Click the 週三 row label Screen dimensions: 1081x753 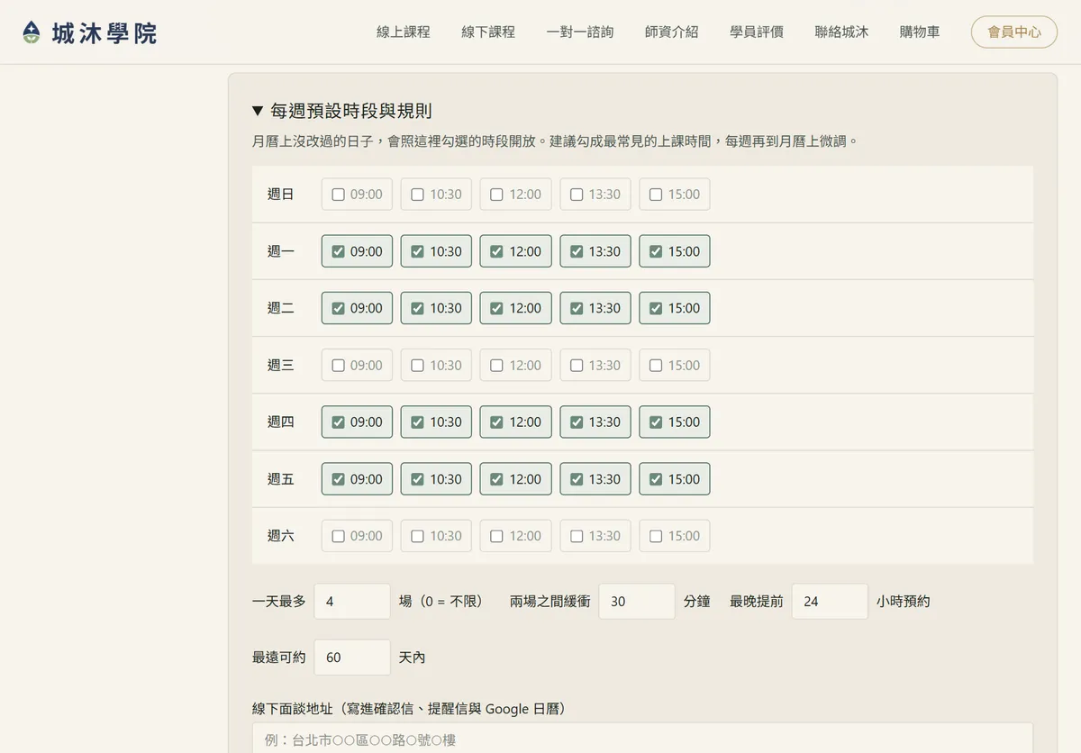click(281, 366)
